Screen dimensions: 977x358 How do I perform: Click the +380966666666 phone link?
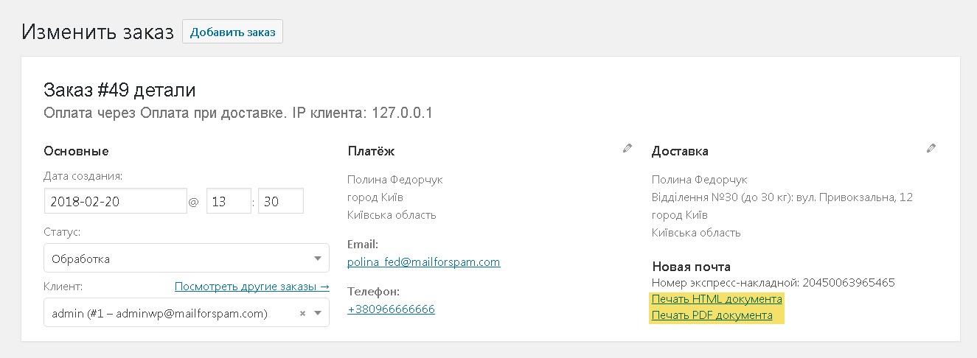[x=391, y=309]
